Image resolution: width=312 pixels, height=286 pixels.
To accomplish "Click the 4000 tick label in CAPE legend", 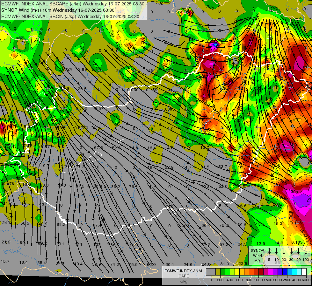I will click(296, 280).
